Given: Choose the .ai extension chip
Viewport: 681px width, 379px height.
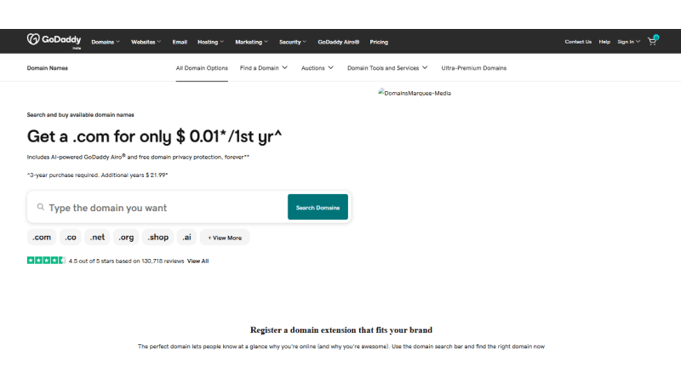Looking at the screenshot, I should click(x=186, y=238).
